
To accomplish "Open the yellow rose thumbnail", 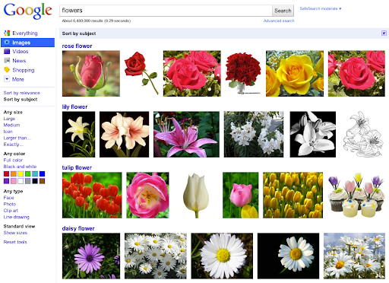I will [295, 74].
